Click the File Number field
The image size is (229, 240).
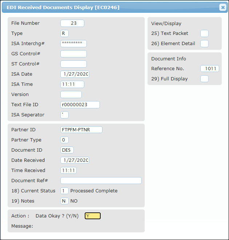(72, 23)
